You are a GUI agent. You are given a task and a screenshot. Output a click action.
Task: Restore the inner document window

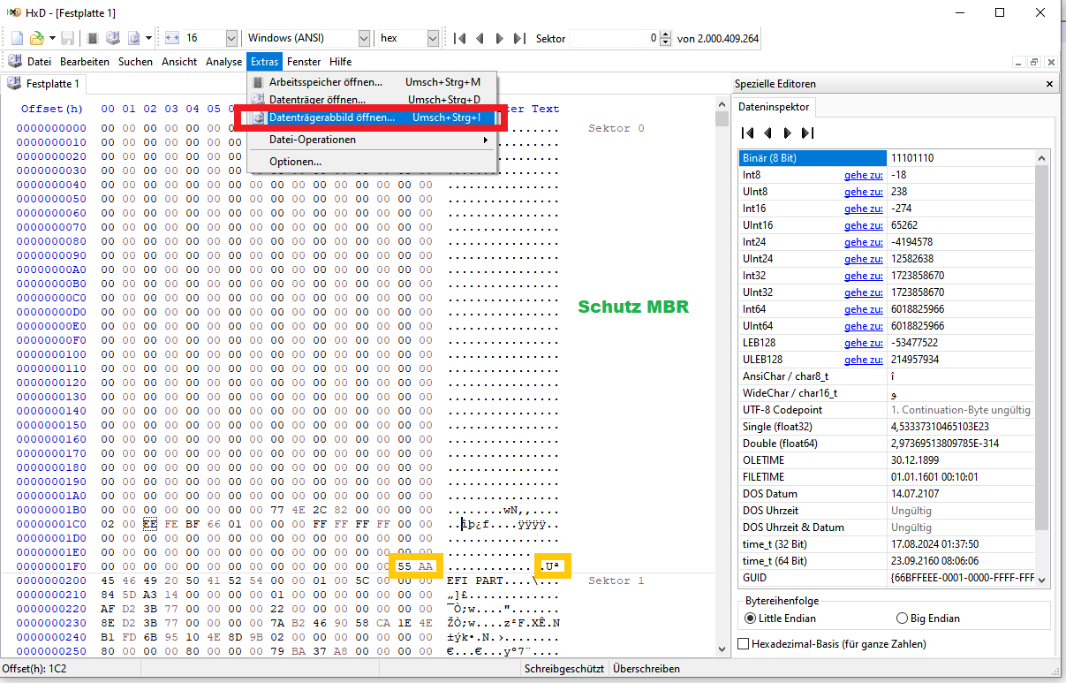click(x=1034, y=62)
